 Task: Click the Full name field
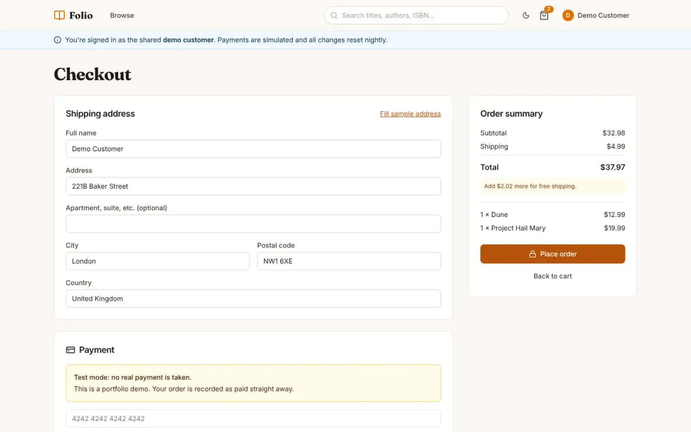253,149
